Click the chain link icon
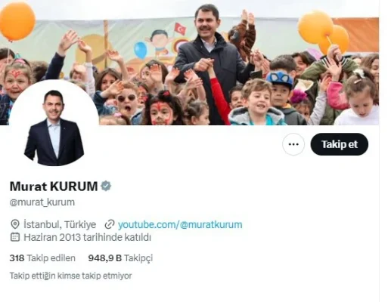 tap(110, 224)
